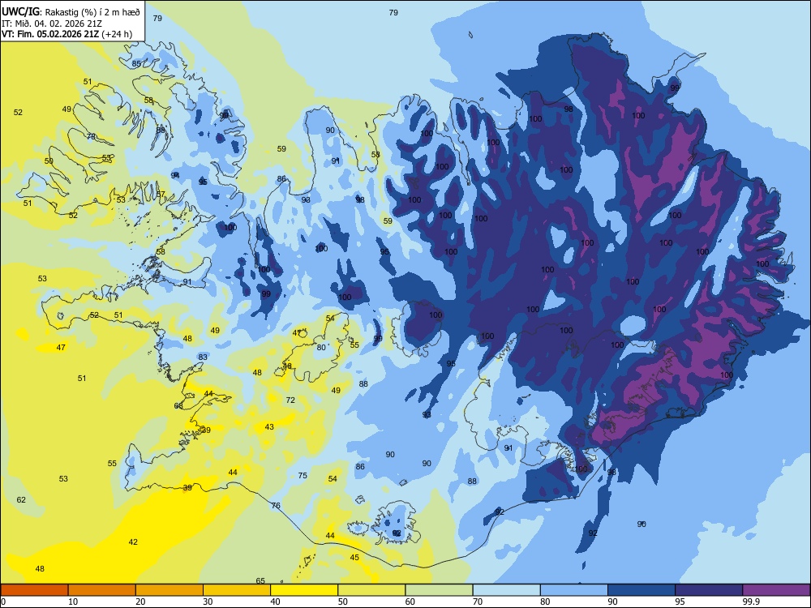Click the 0–10 dark orange legend swatch
811x608 pixels.
(35, 590)
